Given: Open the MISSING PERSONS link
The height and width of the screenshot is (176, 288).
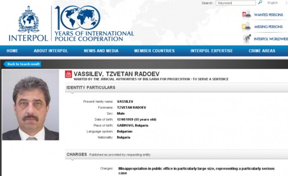Looking at the screenshot, I should pyautogui.click(x=268, y=27).
